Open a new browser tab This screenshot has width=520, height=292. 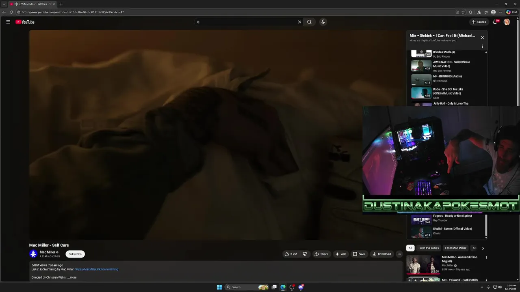point(61,4)
